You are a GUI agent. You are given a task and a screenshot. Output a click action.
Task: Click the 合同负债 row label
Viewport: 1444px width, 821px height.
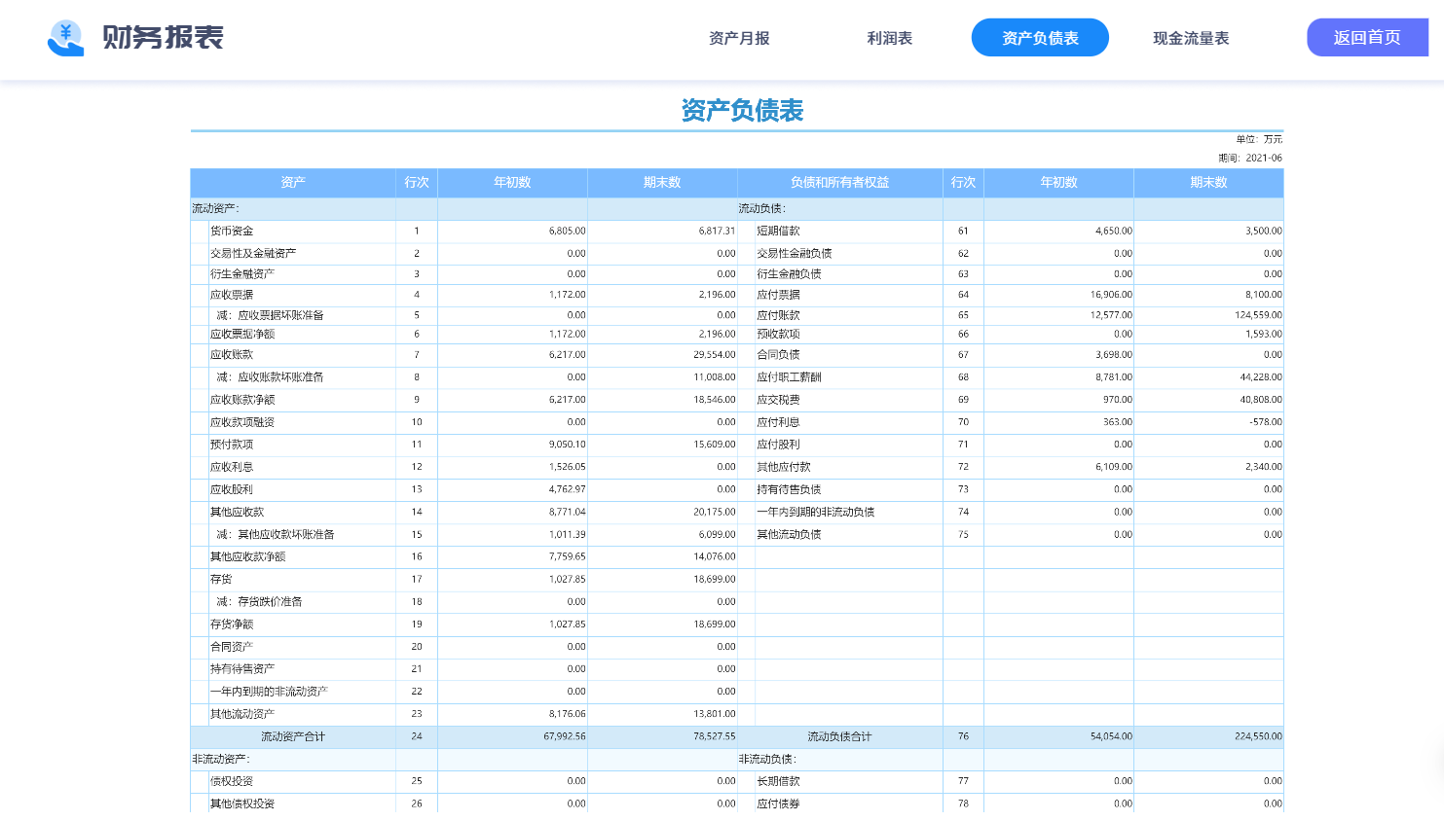[778, 354]
